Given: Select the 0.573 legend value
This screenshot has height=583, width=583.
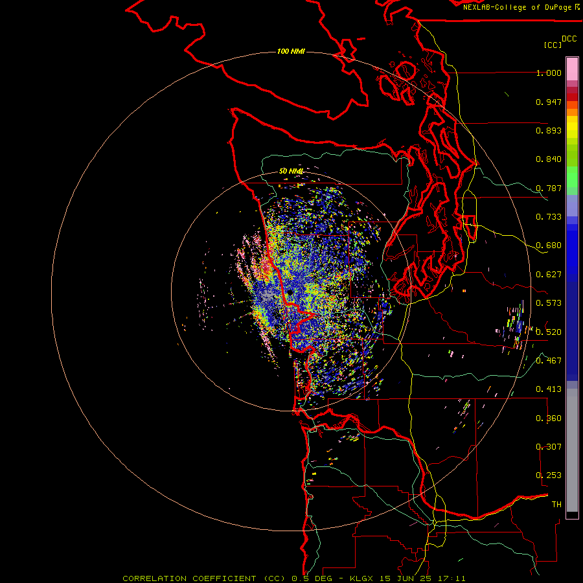Looking at the screenshot, I should (x=549, y=303).
